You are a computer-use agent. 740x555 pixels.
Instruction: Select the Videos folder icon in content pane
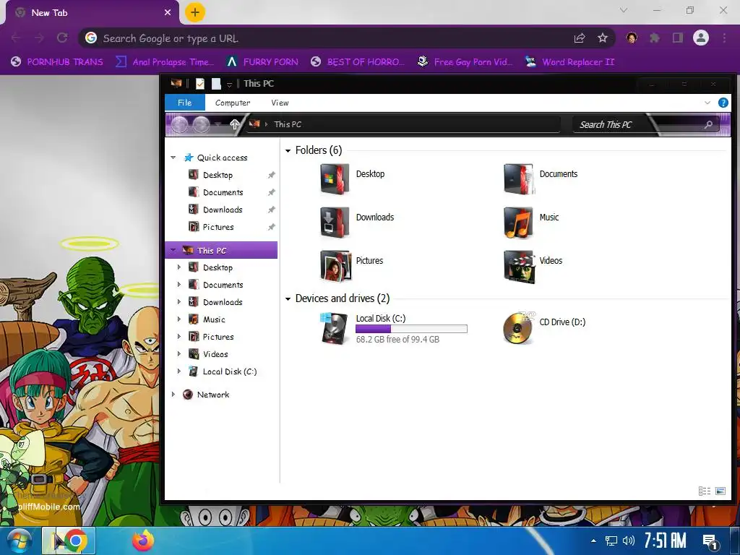click(x=519, y=266)
